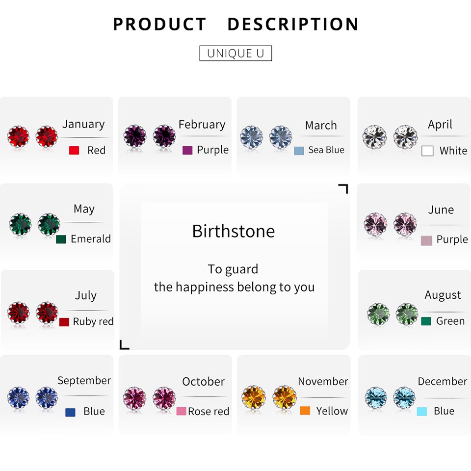Select the January month label

point(83,124)
